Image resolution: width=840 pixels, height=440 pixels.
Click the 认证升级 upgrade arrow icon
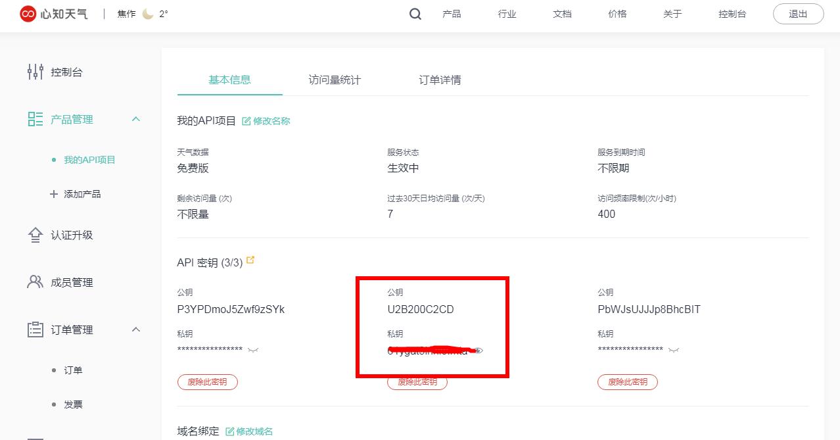[x=35, y=235]
